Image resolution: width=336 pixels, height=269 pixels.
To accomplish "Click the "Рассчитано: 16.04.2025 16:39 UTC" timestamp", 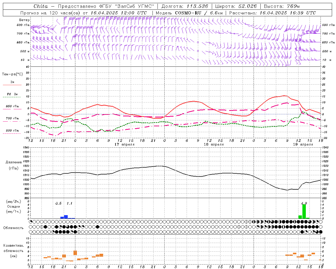I will (x=272, y=13).
